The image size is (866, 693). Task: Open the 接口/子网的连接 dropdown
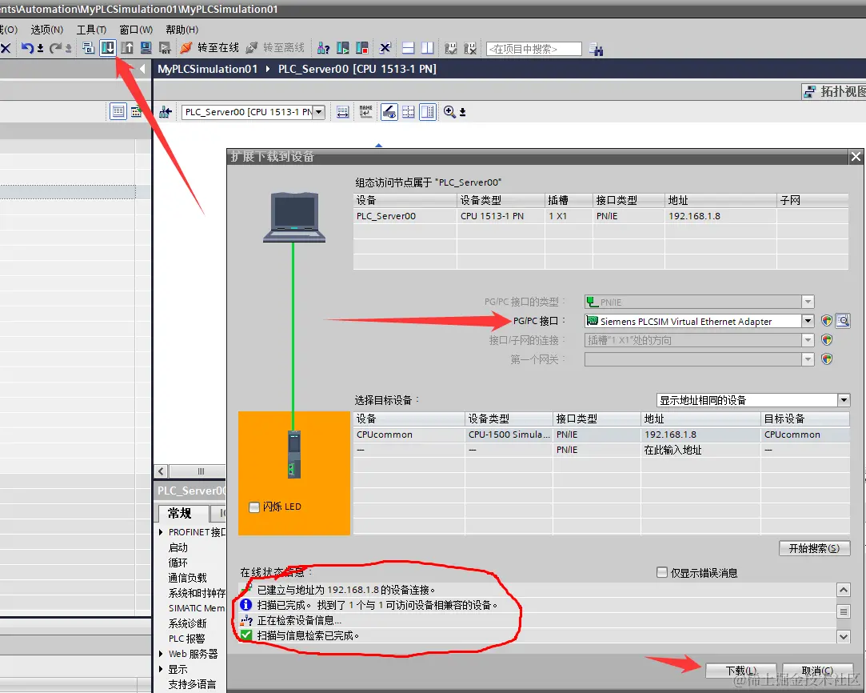(808, 340)
